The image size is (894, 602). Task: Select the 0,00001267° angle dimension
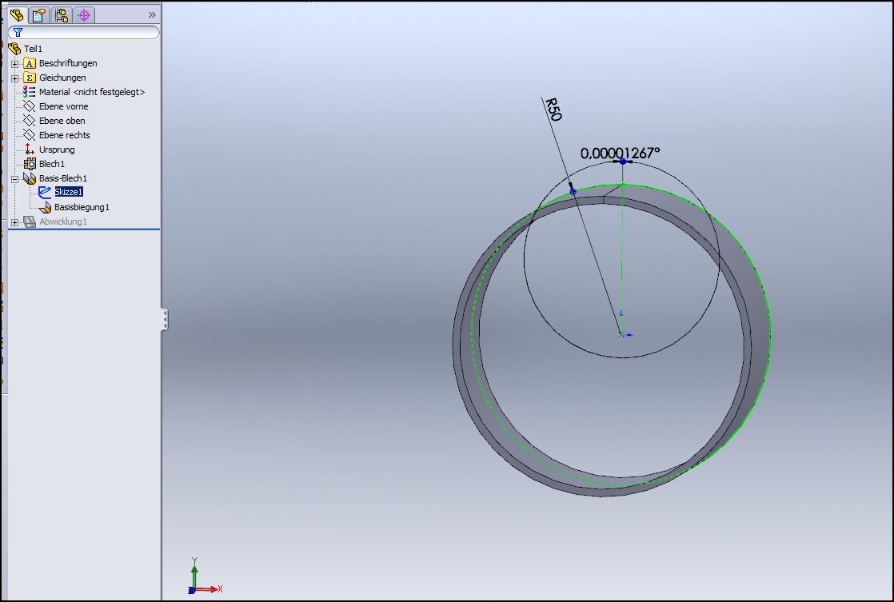click(x=620, y=153)
